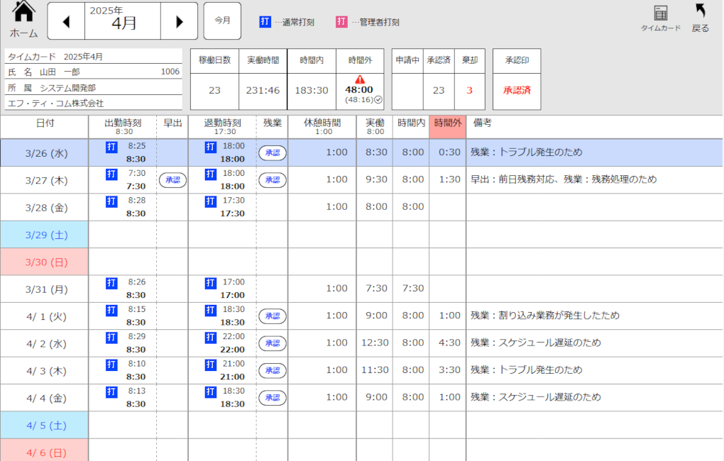724x461 pixels.
Task: Open the Timecard icon
Action: (x=660, y=18)
